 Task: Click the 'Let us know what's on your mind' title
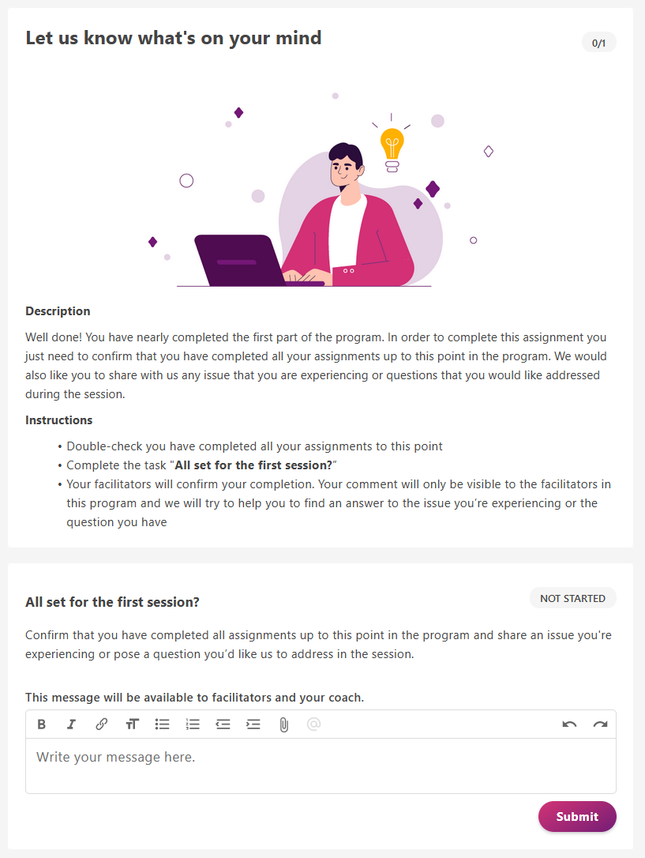point(173,38)
